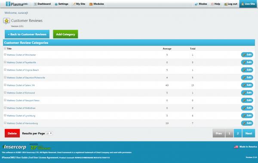Click the Next pagination button
This screenshot has height=163, width=258.
249,133
